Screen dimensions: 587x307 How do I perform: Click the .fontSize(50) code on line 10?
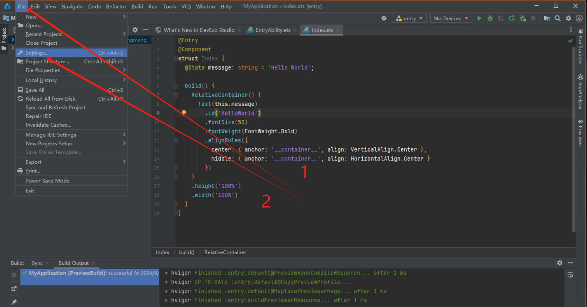(226, 122)
